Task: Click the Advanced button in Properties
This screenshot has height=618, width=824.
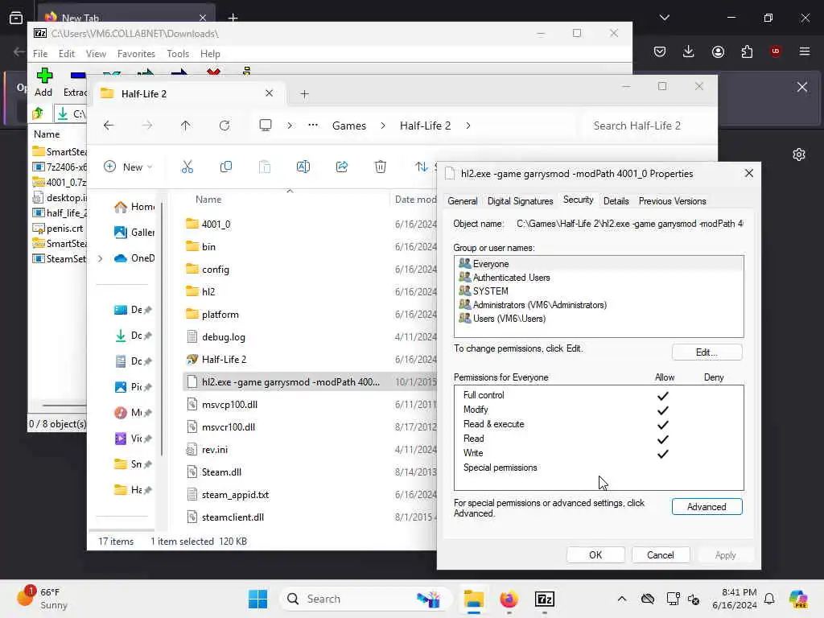Action: [707, 507]
